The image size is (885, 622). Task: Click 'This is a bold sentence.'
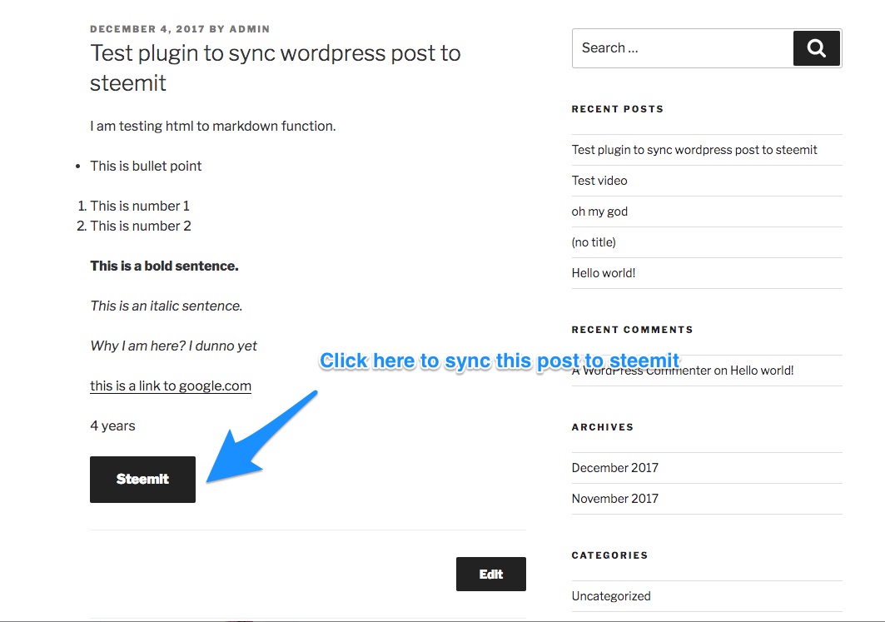pyautogui.click(x=164, y=266)
